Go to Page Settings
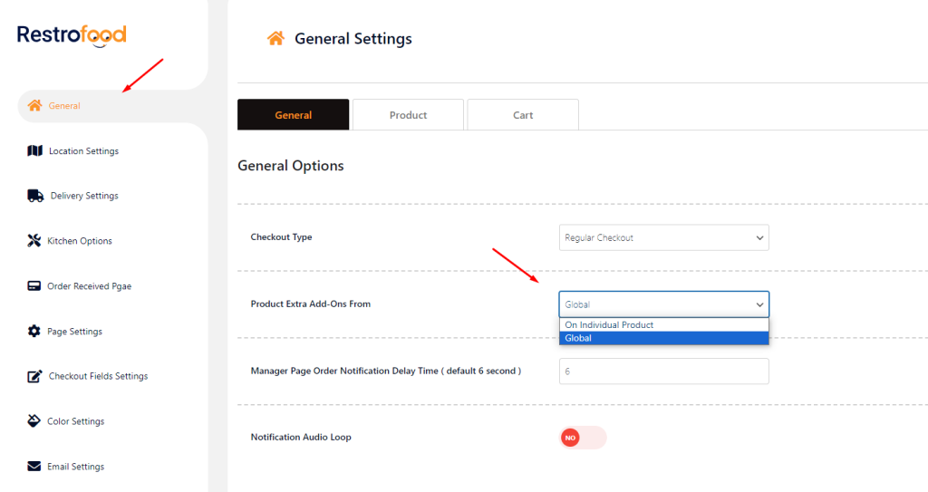 (x=74, y=332)
